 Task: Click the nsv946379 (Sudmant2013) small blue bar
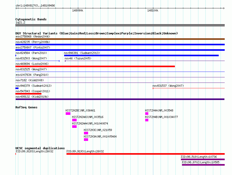(17, 88)
